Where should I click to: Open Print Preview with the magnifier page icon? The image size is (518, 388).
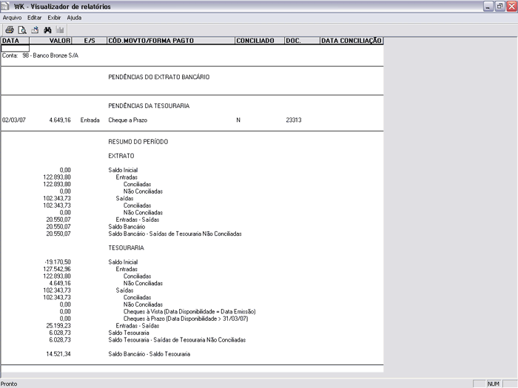(x=22, y=30)
